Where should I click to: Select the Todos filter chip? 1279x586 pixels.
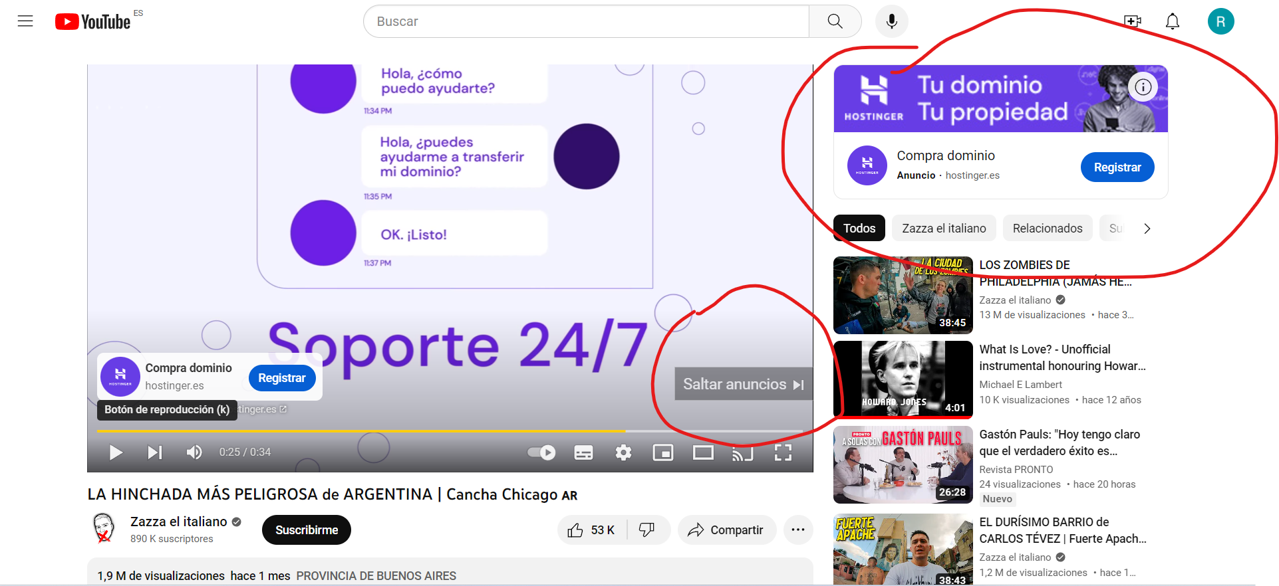(x=859, y=229)
